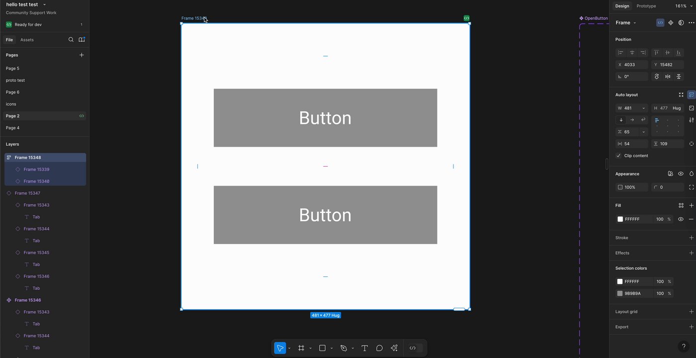Click the search icon in left panel
This screenshot has height=358, width=696.
[71, 40]
